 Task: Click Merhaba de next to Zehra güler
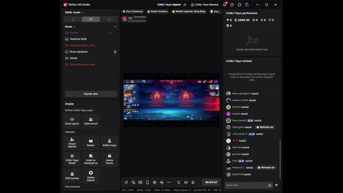(265, 127)
